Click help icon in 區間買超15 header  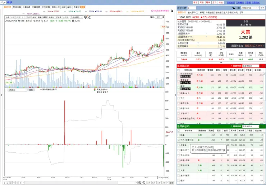231,66
